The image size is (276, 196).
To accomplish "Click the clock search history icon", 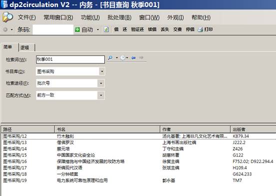I will pos(123,57).
